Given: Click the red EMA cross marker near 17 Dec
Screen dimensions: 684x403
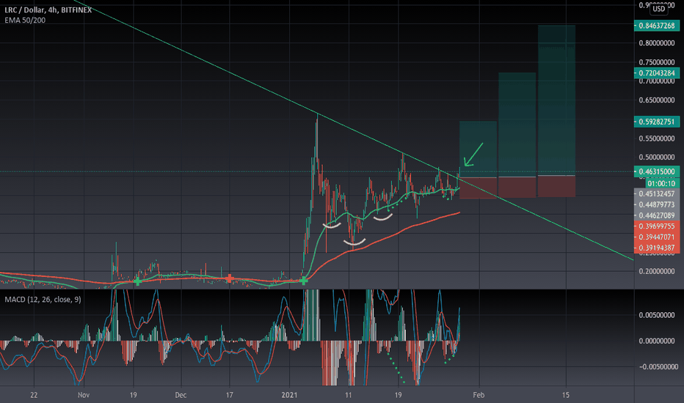Looking at the screenshot, I should point(230,278).
